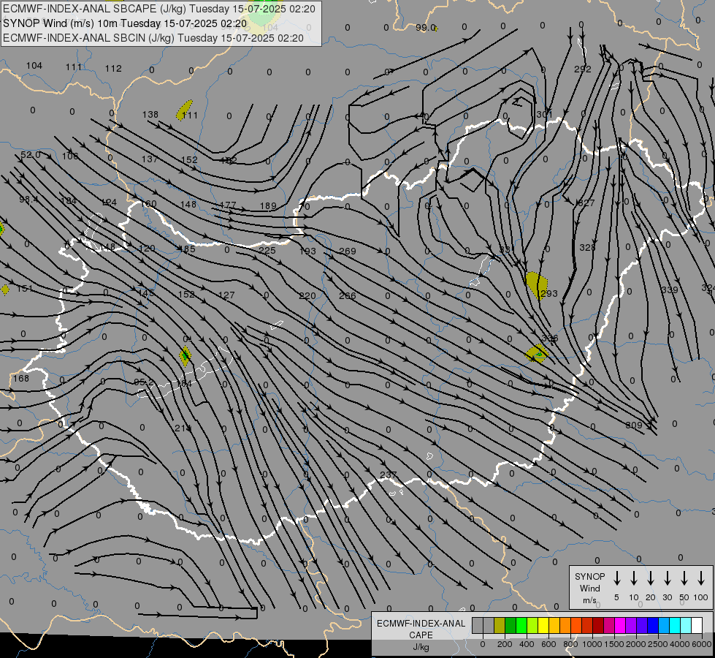Click the 50 m/s wind legend arrow
715x658 pixels.
[x=684, y=578]
